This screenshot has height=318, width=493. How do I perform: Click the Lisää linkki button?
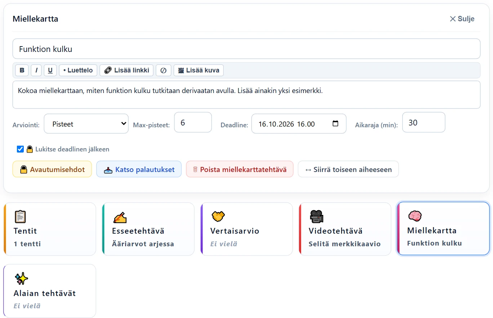click(126, 70)
